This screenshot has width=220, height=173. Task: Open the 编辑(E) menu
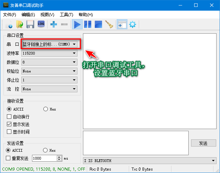coord(28,14)
